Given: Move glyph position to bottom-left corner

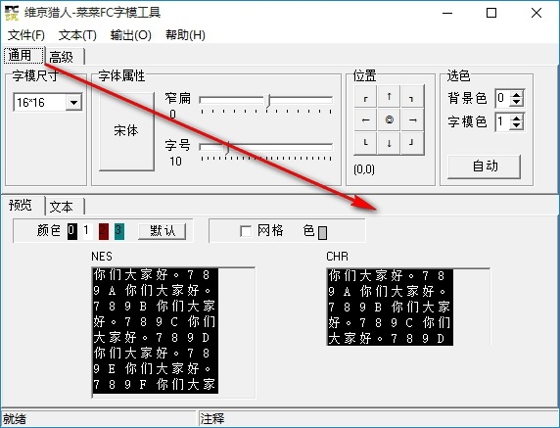Looking at the screenshot, I should (x=365, y=143).
